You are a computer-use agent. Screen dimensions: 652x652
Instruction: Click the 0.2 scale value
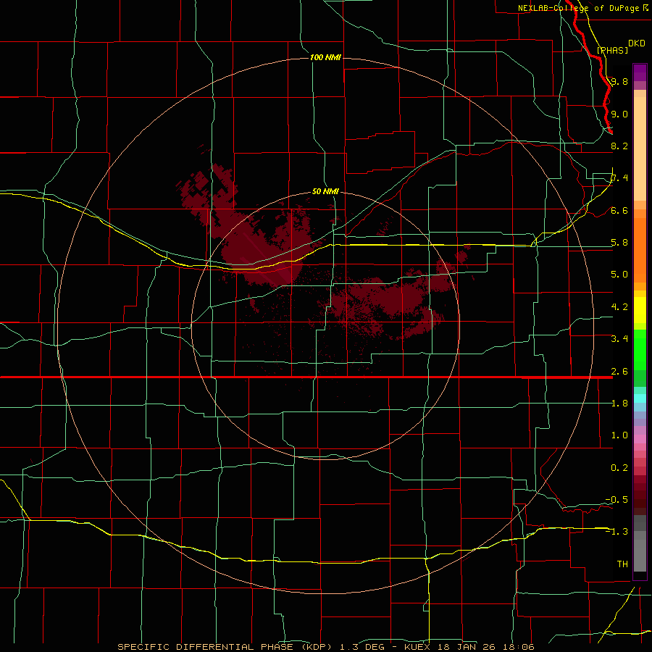click(619, 467)
